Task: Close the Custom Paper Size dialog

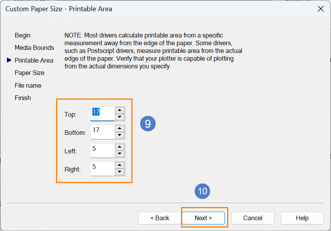Action: pyautogui.click(x=321, y=9)
